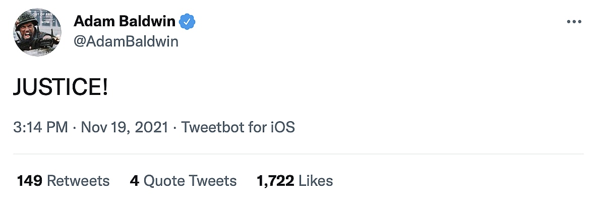Click the word Likes
595x205 pixels.
coord(316,181)
